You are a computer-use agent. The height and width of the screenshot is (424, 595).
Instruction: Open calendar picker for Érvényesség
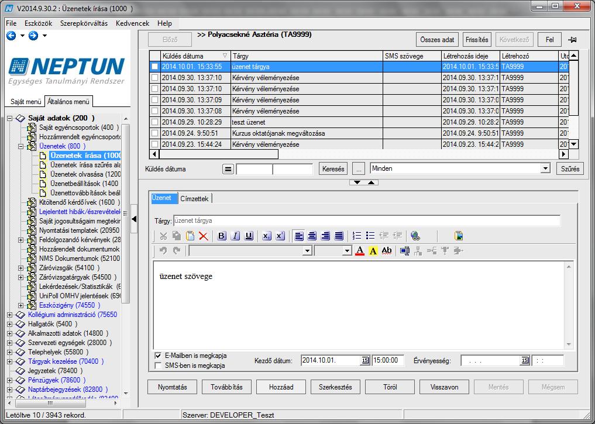click(x=525, y=360)
